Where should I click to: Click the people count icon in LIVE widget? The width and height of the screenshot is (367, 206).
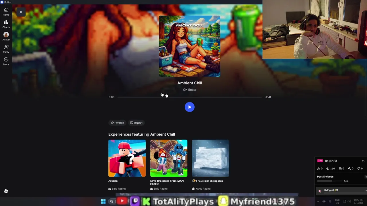(x=319, y=169)
